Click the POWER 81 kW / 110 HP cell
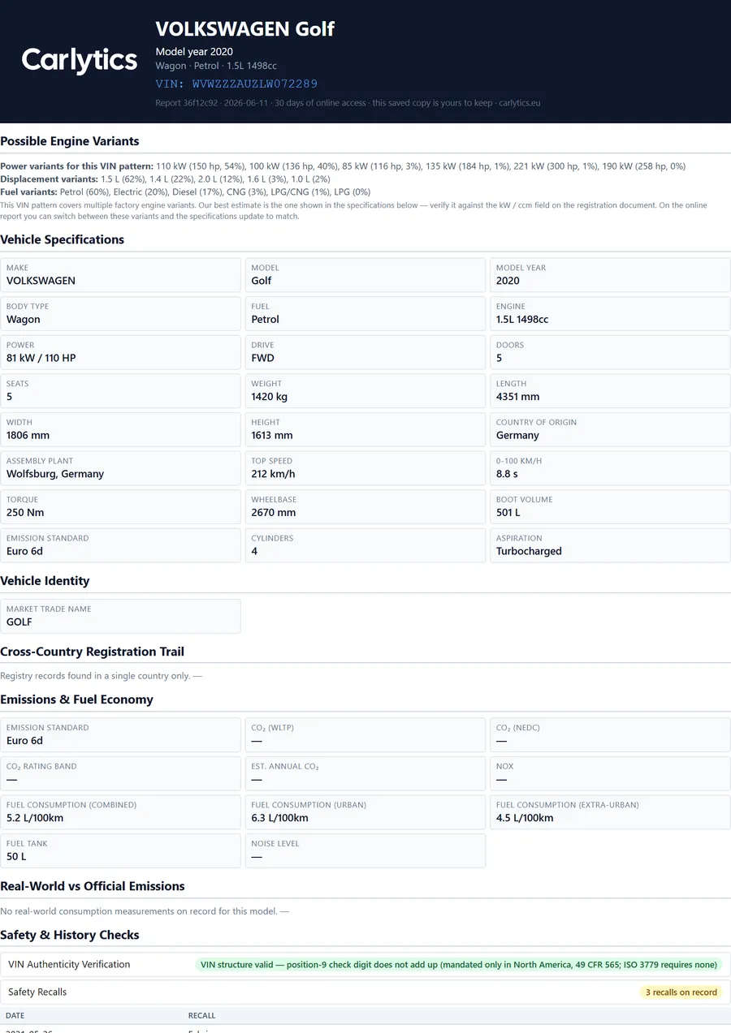 [121, 352]
